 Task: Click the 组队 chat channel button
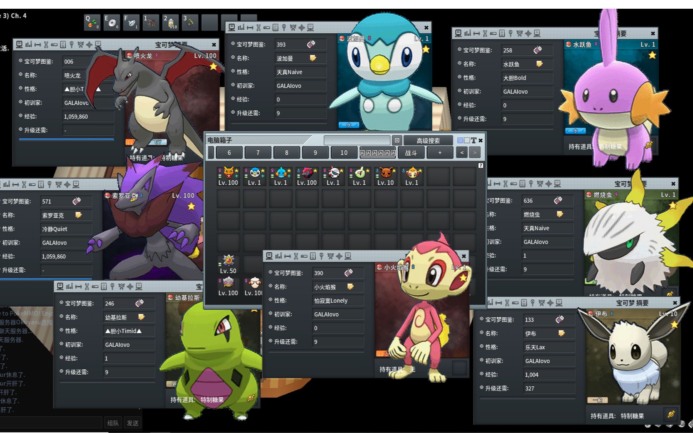[x=113, y=423]
